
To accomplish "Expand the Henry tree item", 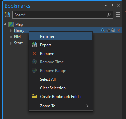I will (11, 31).
